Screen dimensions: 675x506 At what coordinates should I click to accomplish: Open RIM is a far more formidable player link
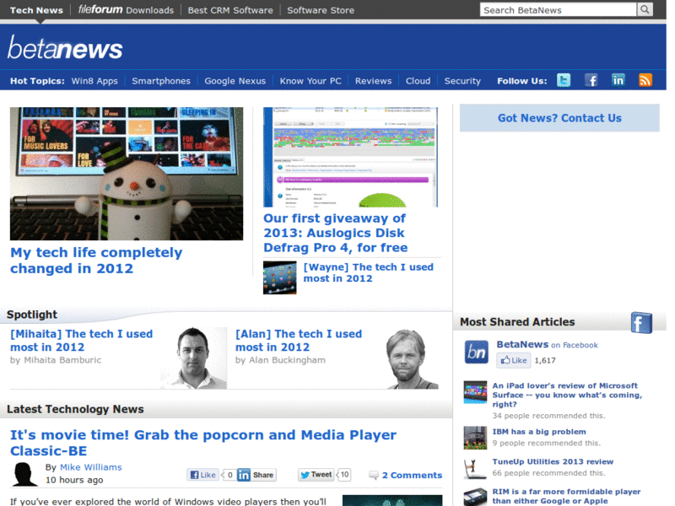click(566, 496)
